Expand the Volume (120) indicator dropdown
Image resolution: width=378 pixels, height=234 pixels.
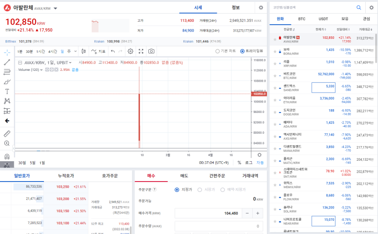click(x=41, y=69)
